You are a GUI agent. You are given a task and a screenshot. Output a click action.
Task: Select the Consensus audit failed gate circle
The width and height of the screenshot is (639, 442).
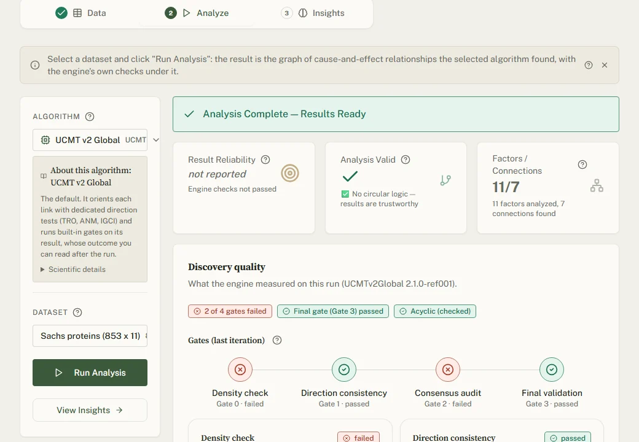(448, 370)
